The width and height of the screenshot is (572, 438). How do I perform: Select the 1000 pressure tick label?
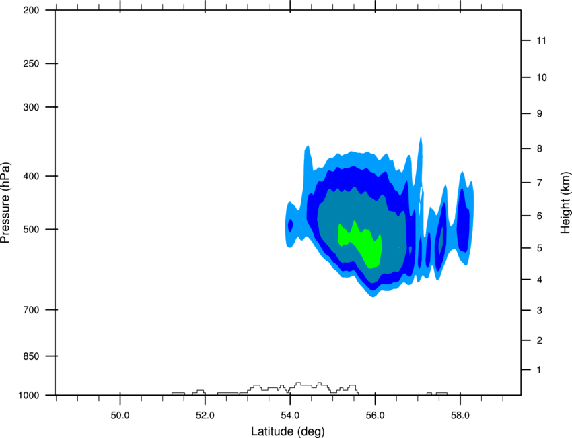pos(29,396)
